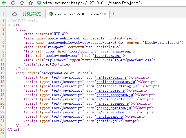Screen dimensions: 186x138
Task: Switch to the 跨屏浏览 tab
Action: 32,14
